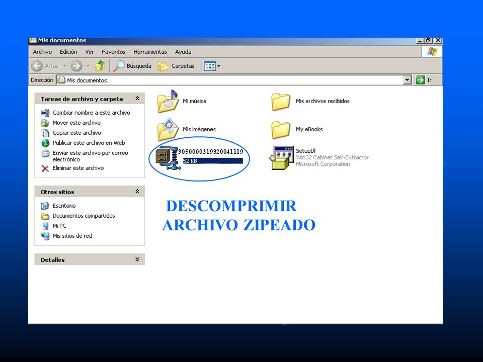Click the Vistas view mode icon
This screenshot has height=362, width=483.
click(210, 66)
